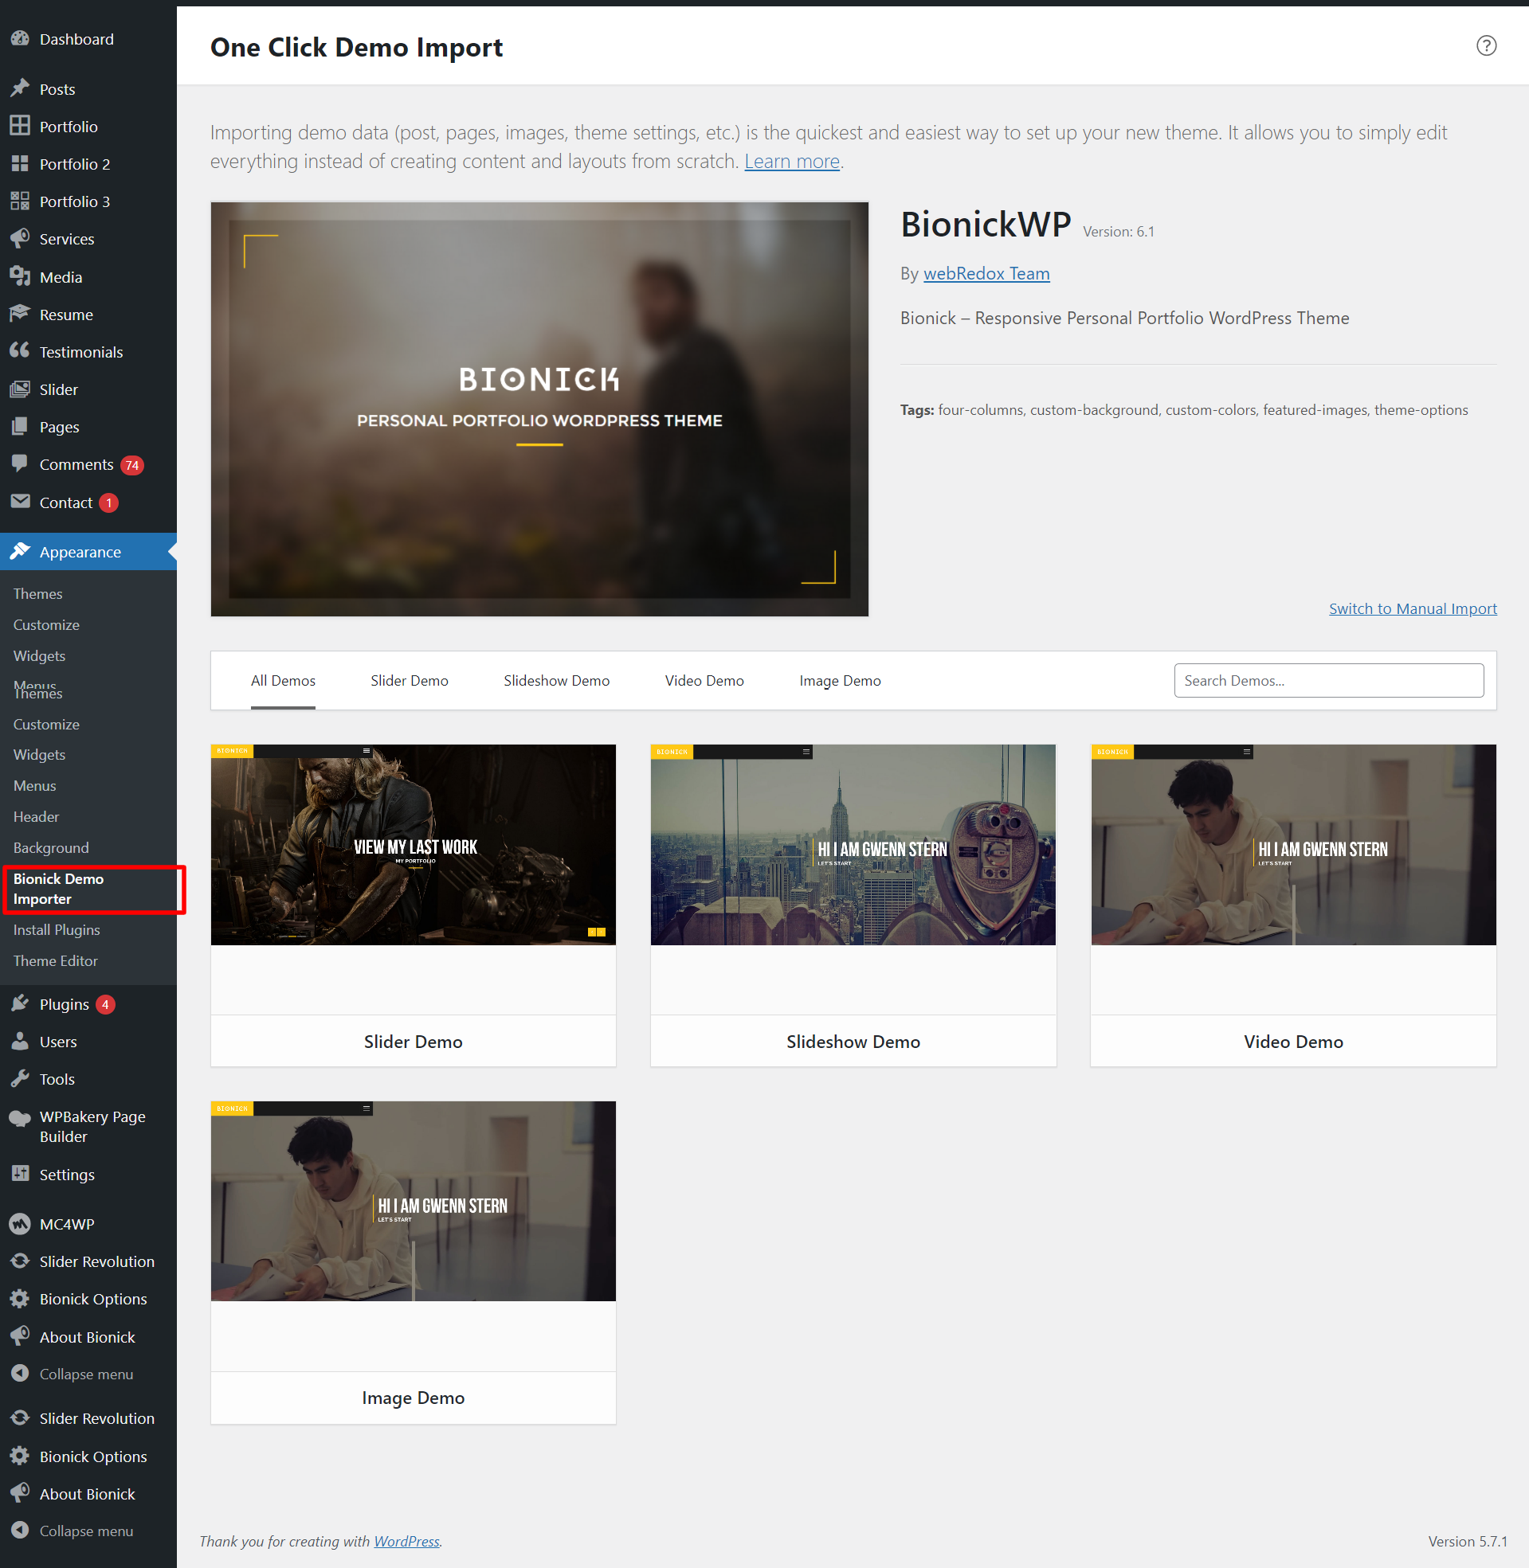Open the help question mark icon

coord(1487,45)
